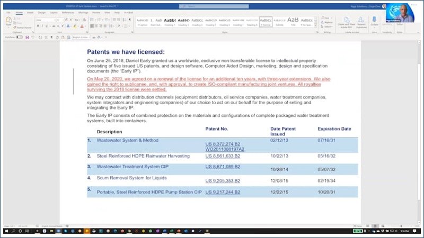The height and width of the screenshot is (238, 424).
Task: Click Replace in Editing group
Action: tap(326, 22)
